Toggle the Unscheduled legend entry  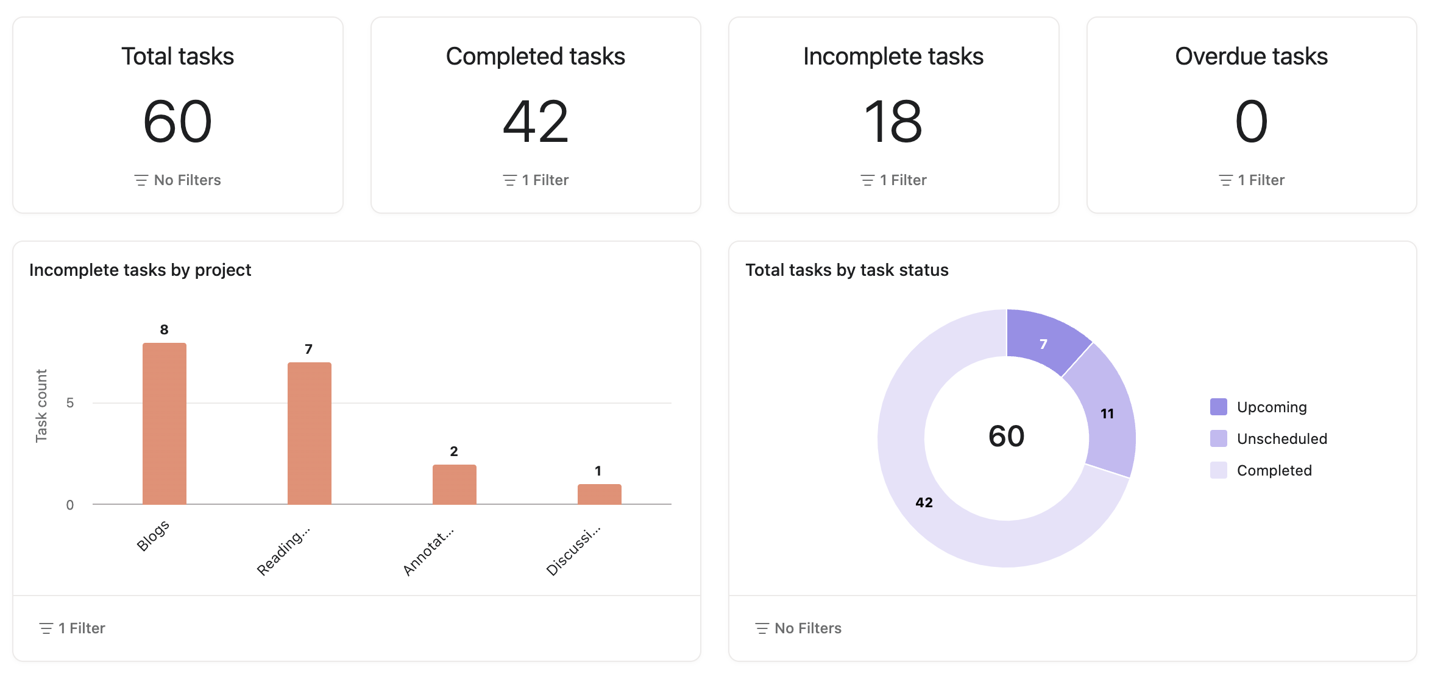[x=1281, y=439]
